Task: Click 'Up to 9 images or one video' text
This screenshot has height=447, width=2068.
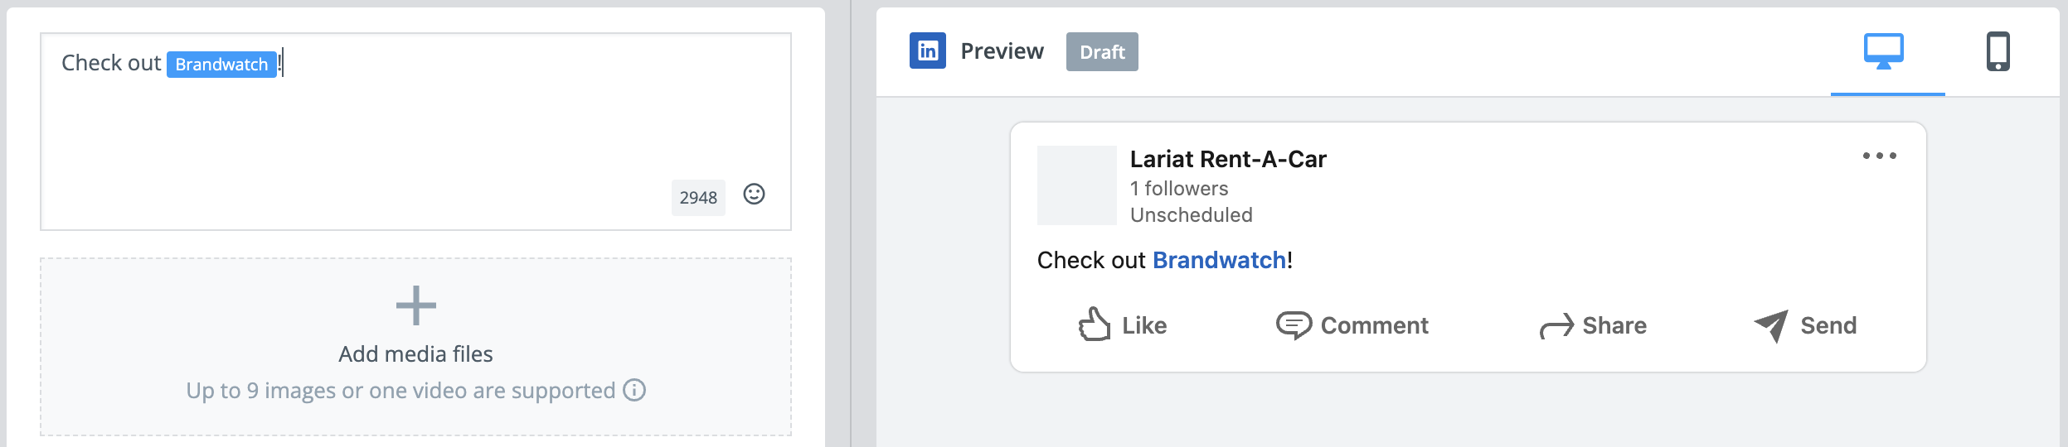Action: pos(400,391)
